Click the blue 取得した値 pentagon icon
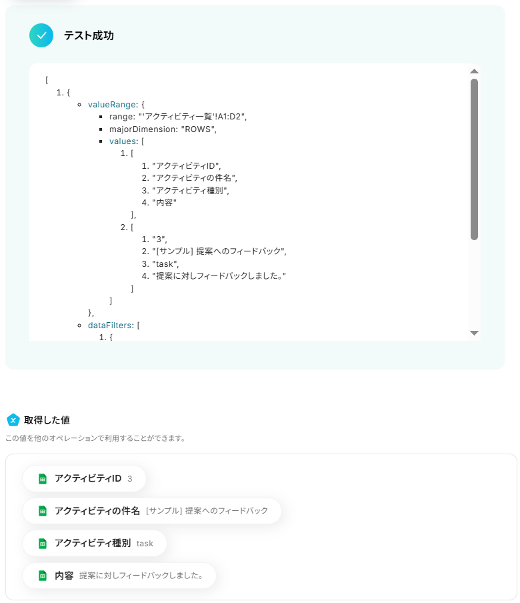Screen dimensions: 520x603 (13, 420)
